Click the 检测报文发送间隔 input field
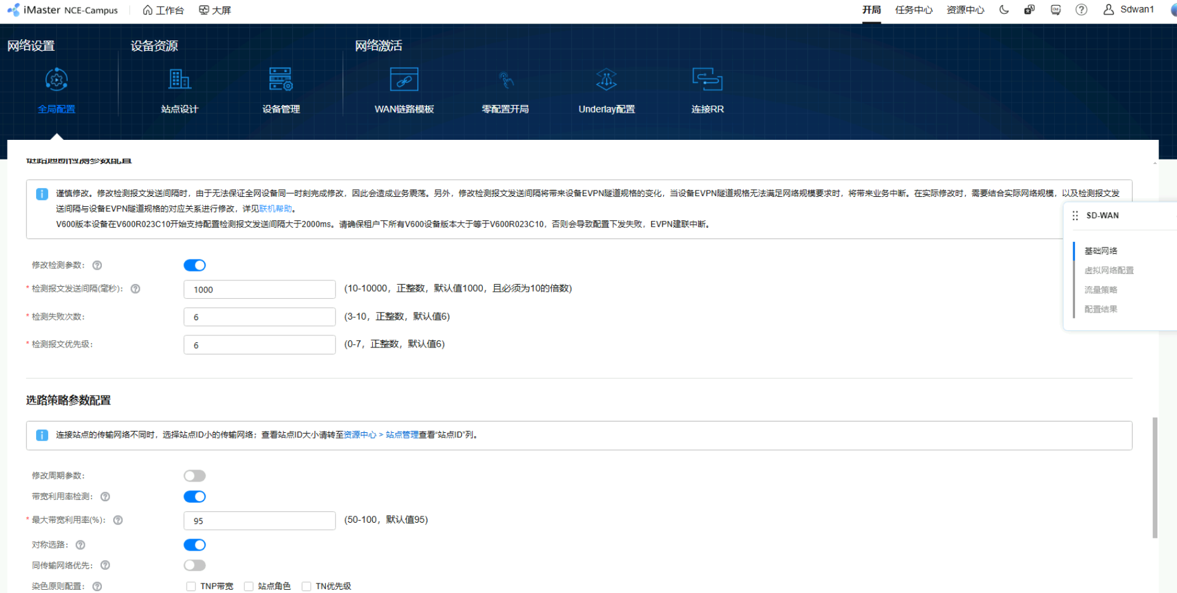Image resolution: width=1177 pixels, height=593 pixels. click(259, 289)
